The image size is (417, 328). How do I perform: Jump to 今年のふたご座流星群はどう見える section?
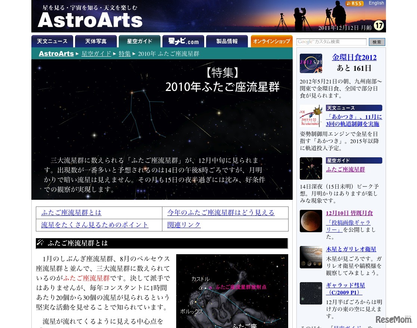(221, 212)
